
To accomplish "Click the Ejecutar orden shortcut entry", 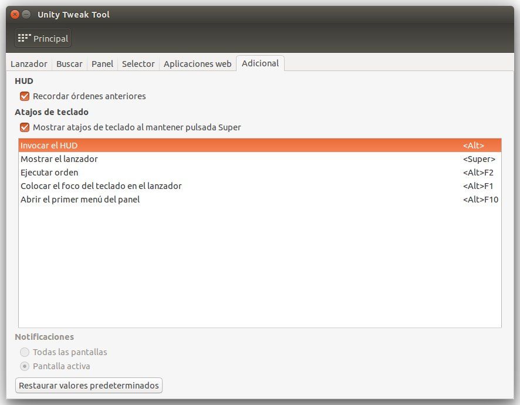I will click(x=49, y=173).
